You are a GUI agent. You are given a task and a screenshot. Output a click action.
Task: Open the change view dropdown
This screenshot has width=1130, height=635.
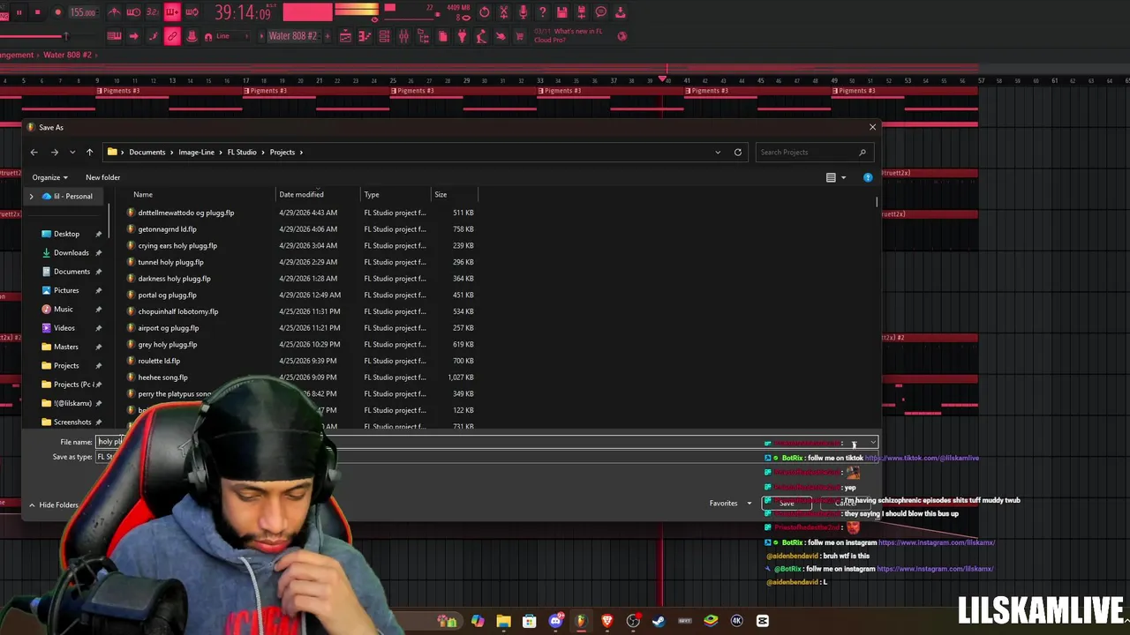pyautogui.click(x=843, y=178)
